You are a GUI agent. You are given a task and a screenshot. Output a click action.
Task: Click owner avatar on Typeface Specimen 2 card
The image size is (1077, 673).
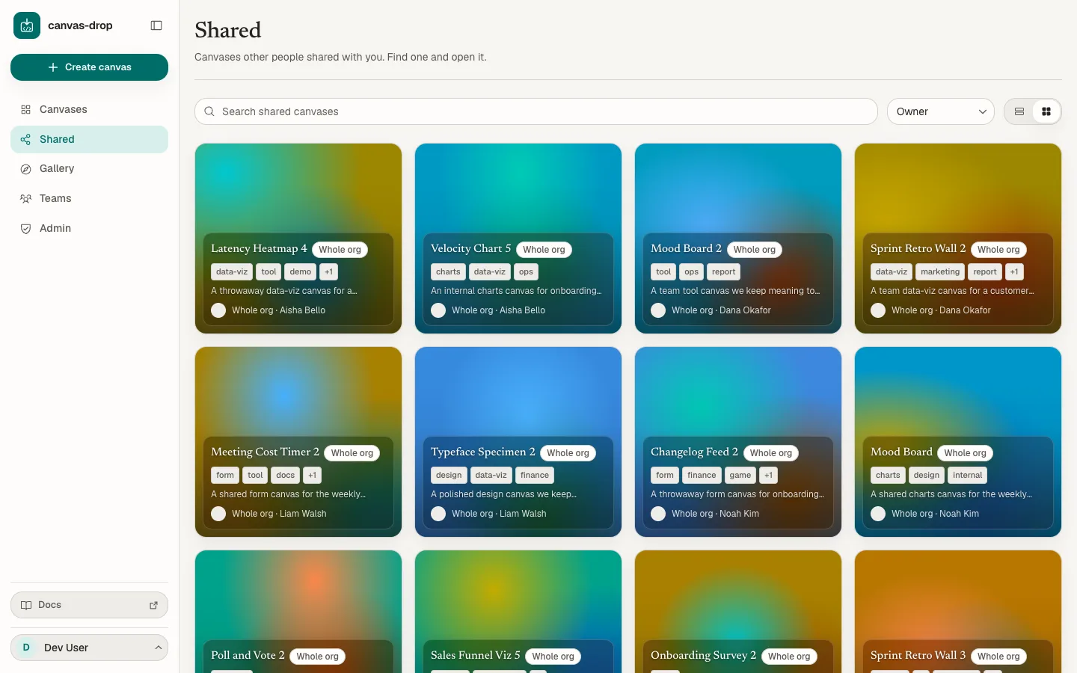438,514
